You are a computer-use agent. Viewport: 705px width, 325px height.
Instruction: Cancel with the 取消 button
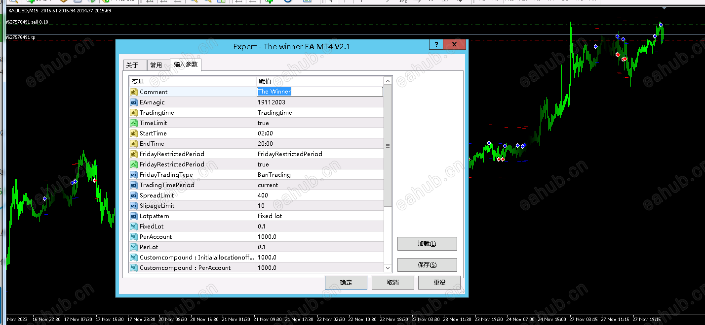(392, 283)
